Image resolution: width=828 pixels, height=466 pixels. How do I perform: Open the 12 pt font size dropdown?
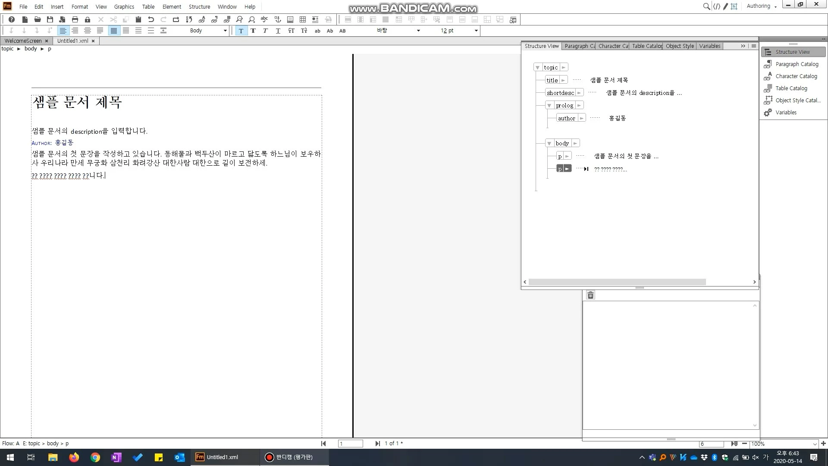pyautogui.click(x=476, y=31)
